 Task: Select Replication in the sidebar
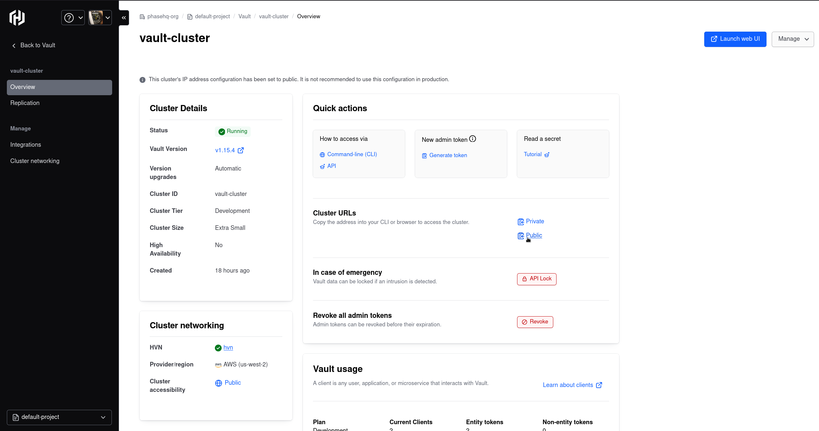point(25,103)
